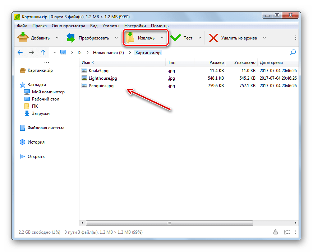Image resolution: width=313 pixels, height=252 pixels.
Task: Click the Koala3.jpg file icon
Action: [x=84, y=70]
